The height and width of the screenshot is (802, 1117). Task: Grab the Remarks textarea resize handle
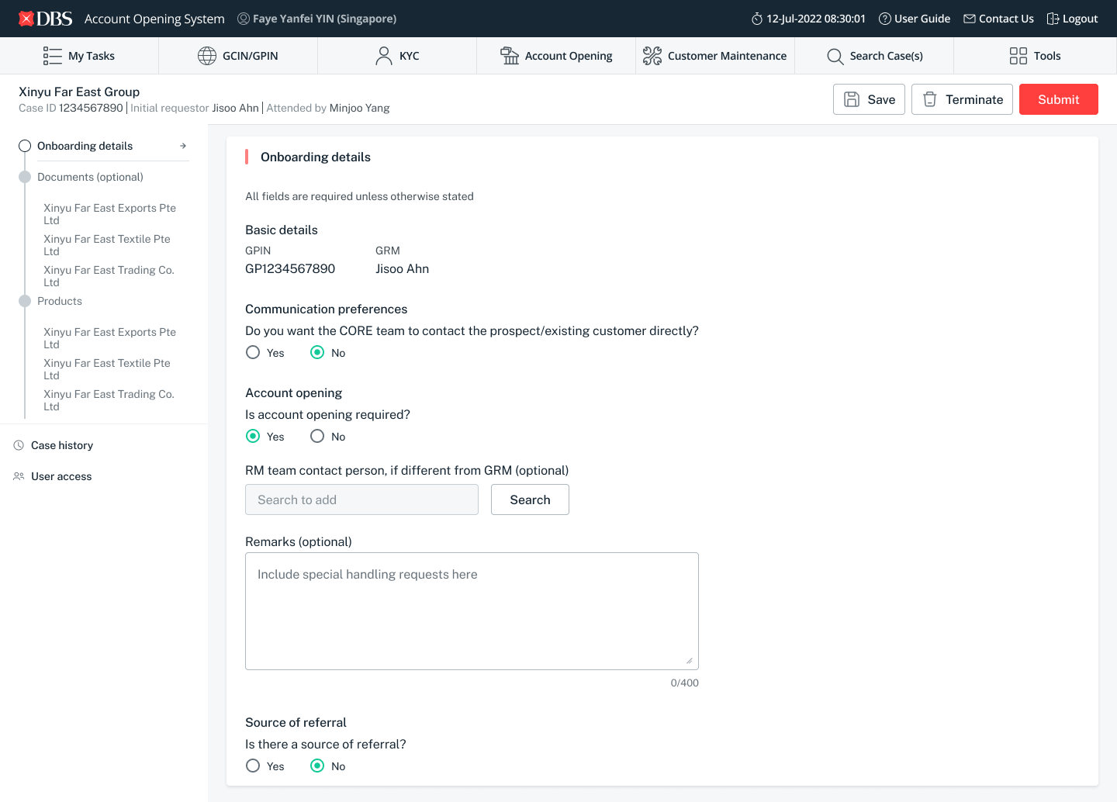tap(690, 661)
